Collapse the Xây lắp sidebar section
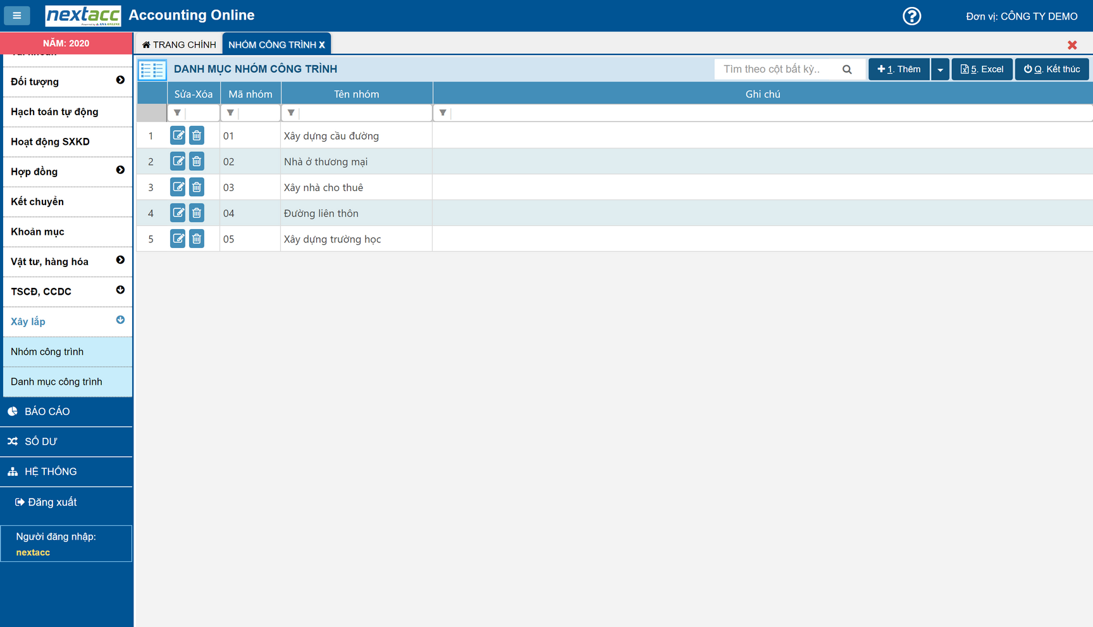 (120, 320)
